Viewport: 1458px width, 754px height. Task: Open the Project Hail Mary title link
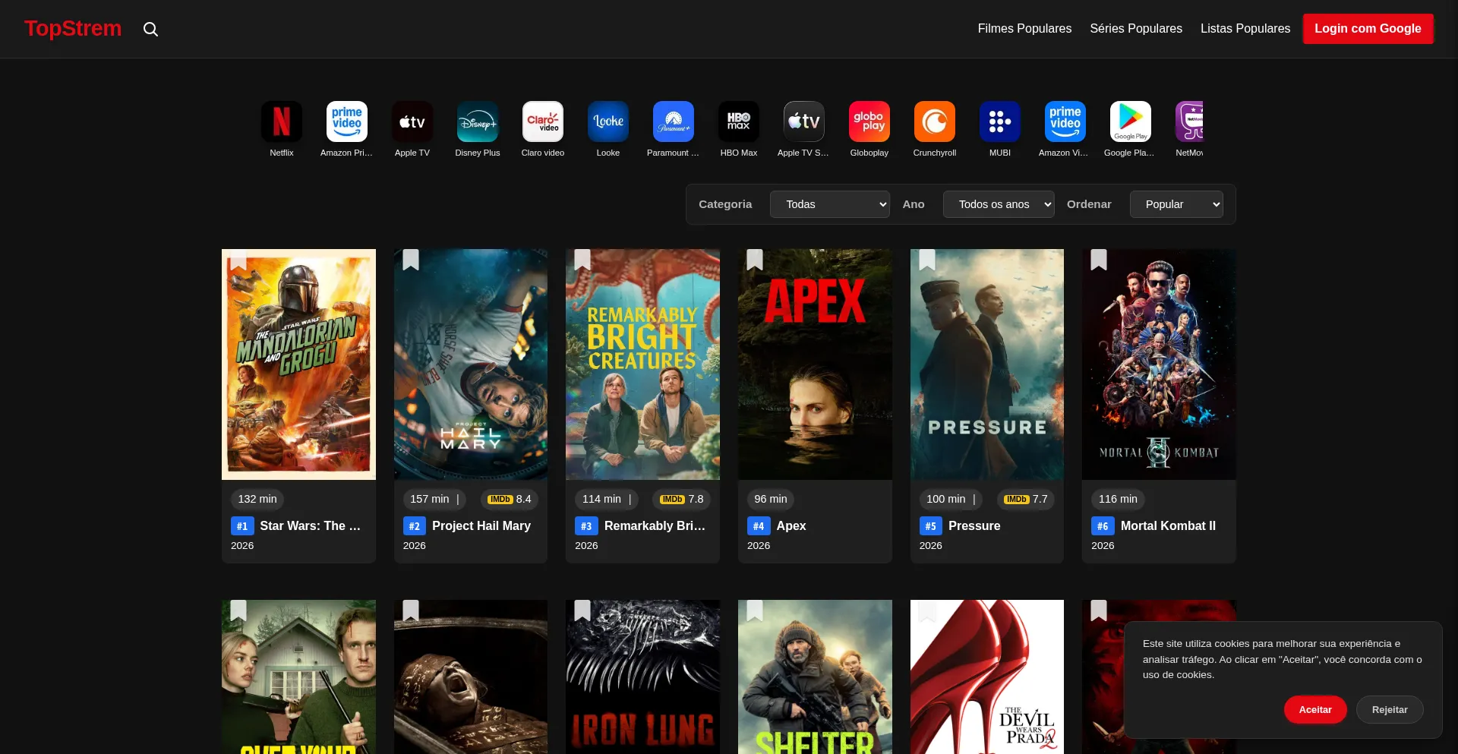tap(481, 525)
